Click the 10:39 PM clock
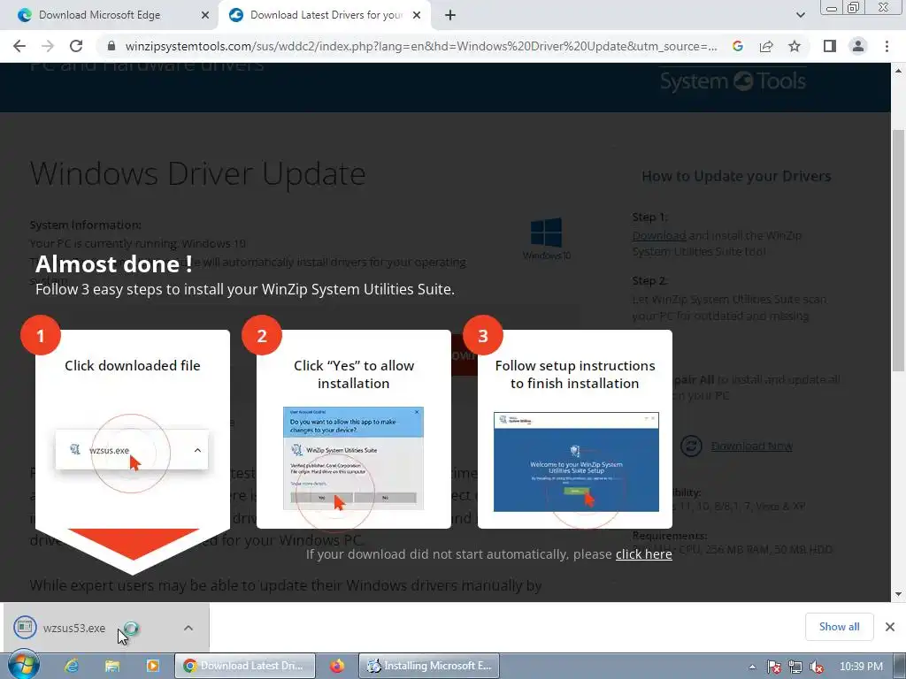 coord(861,667)
